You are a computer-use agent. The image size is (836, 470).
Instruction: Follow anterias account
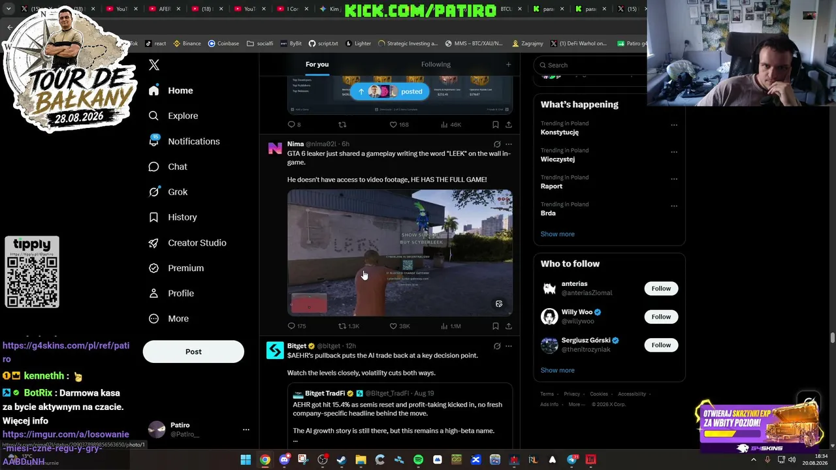tap(661, 289)
